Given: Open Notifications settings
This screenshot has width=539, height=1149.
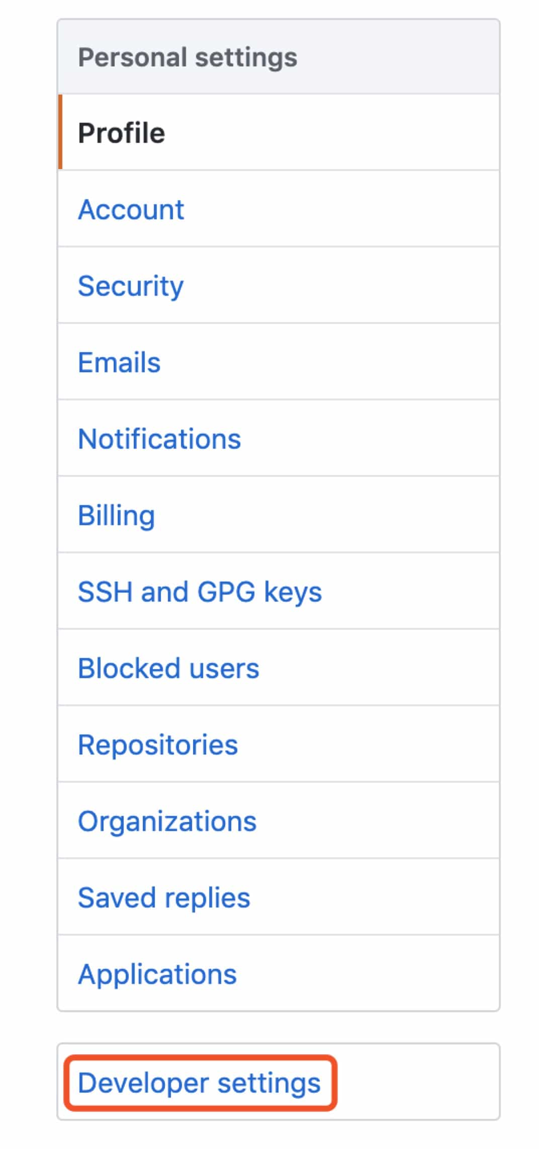Looking at the screenshot, I should pyautogui.click(x=279, y=438).
